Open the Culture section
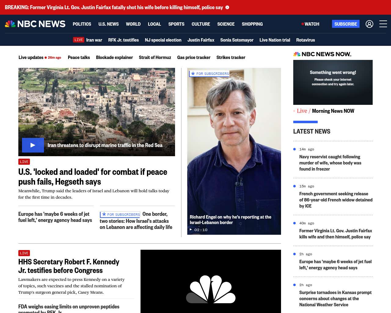The height and width of the screenshot is (313, 391). 201,24
